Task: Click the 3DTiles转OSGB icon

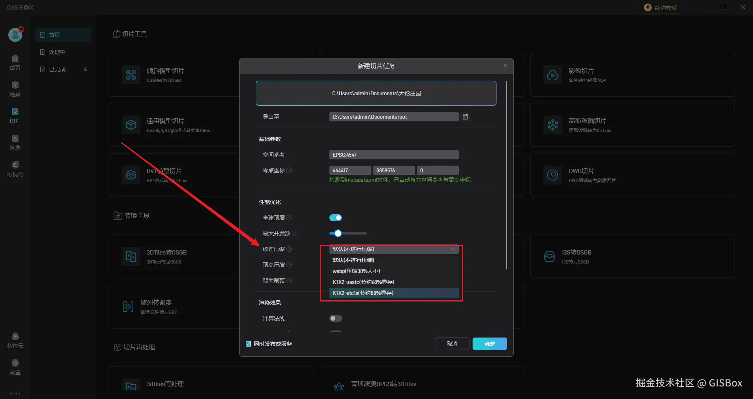Action: click(x=131, y=256)
